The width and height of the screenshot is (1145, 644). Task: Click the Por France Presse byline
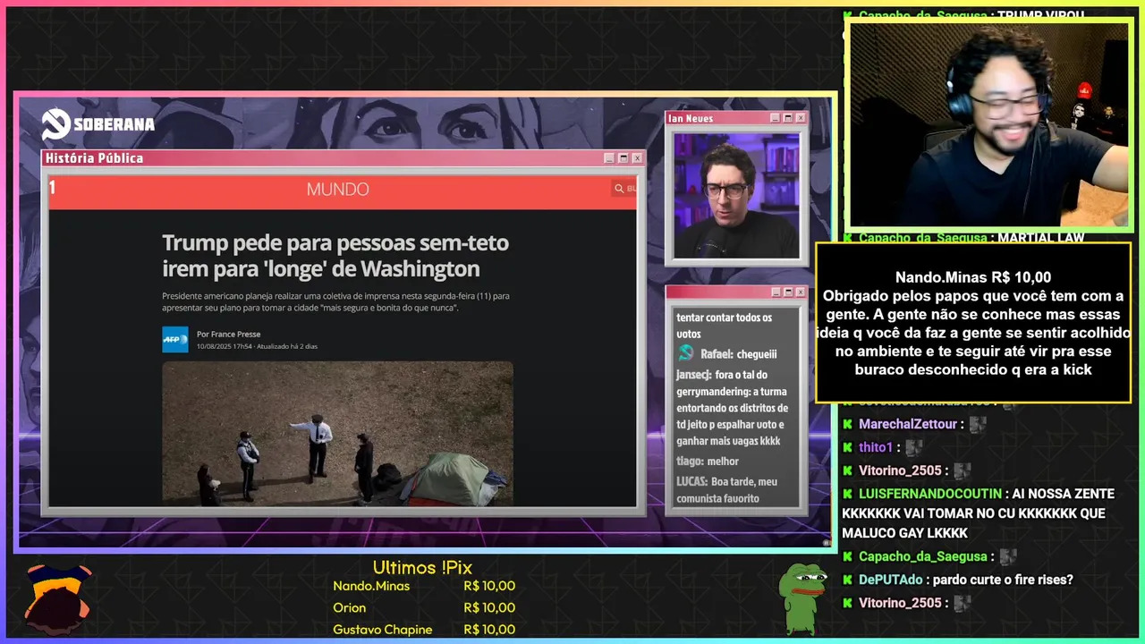click(x=229, y=335)
